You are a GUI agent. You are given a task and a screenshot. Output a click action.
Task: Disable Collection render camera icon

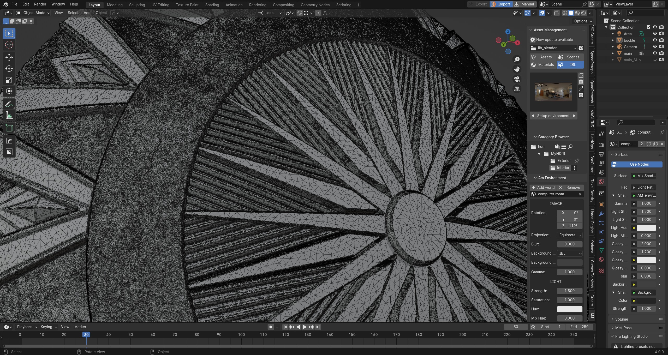pyautogui.click(x=661, y=27)
